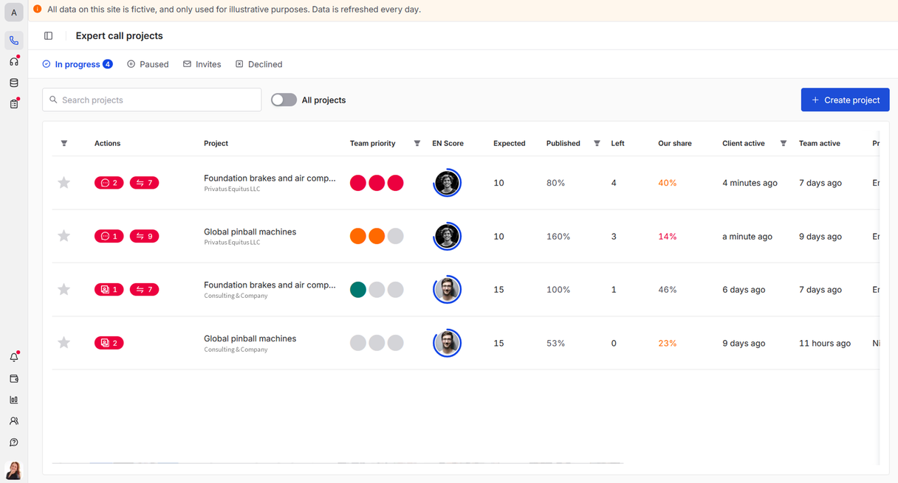Open the headset icon in sidebar
Screen dimensions: 898x483
(x=14, y=62)
